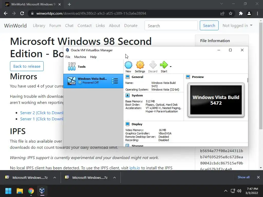The image size is (263, 197).
Task: Click the WinWorld search input field
Action: click(171, 25)
